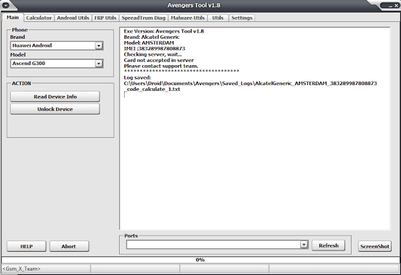Open the Android Utils tab
The image size is (401, 275).
pos(73,18)
